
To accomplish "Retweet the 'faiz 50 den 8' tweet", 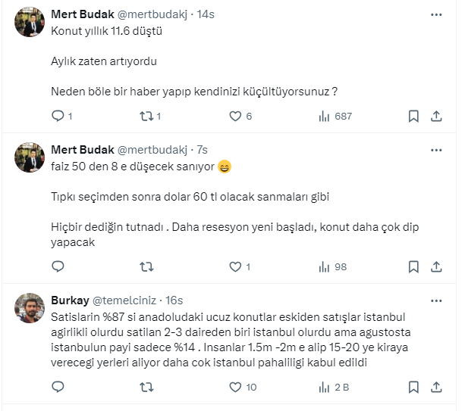I will click(x=148, y=266).
